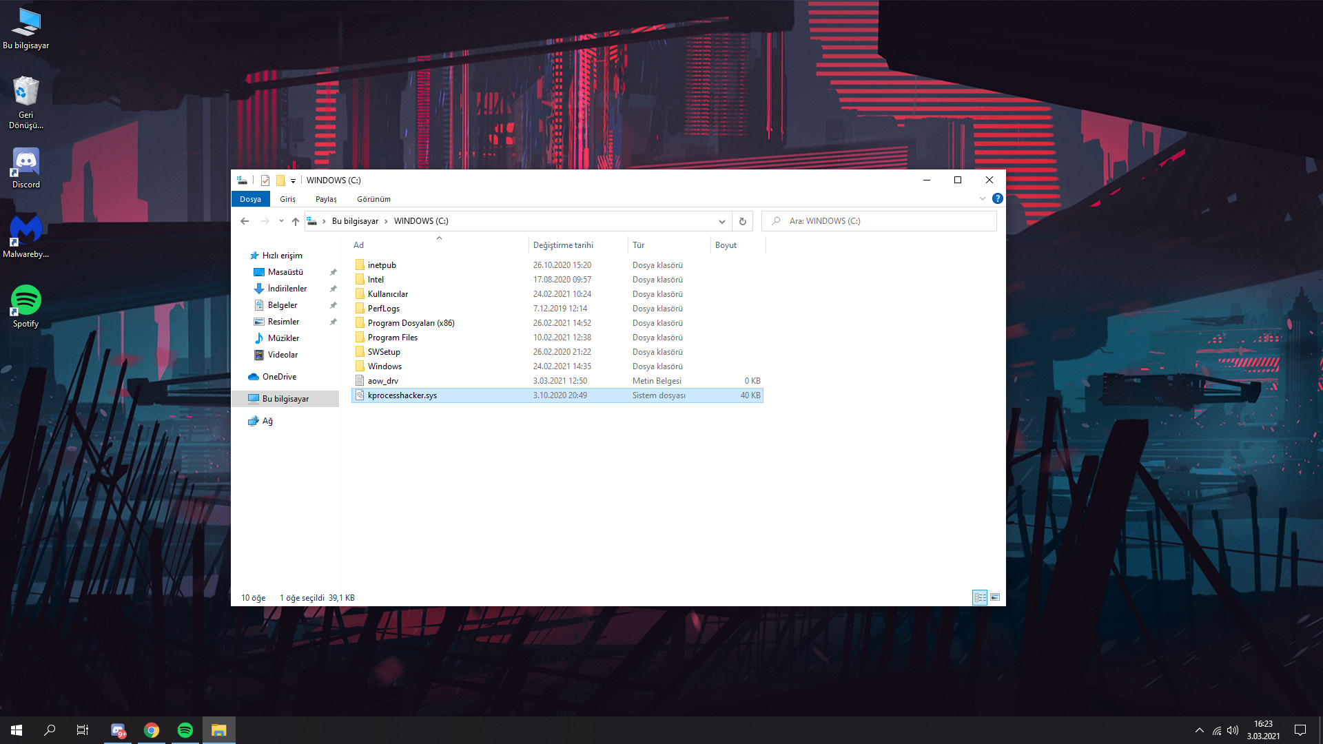
Task: Click the Back navigation arrow
Action: pyautogui.click(x=245, y=221)
